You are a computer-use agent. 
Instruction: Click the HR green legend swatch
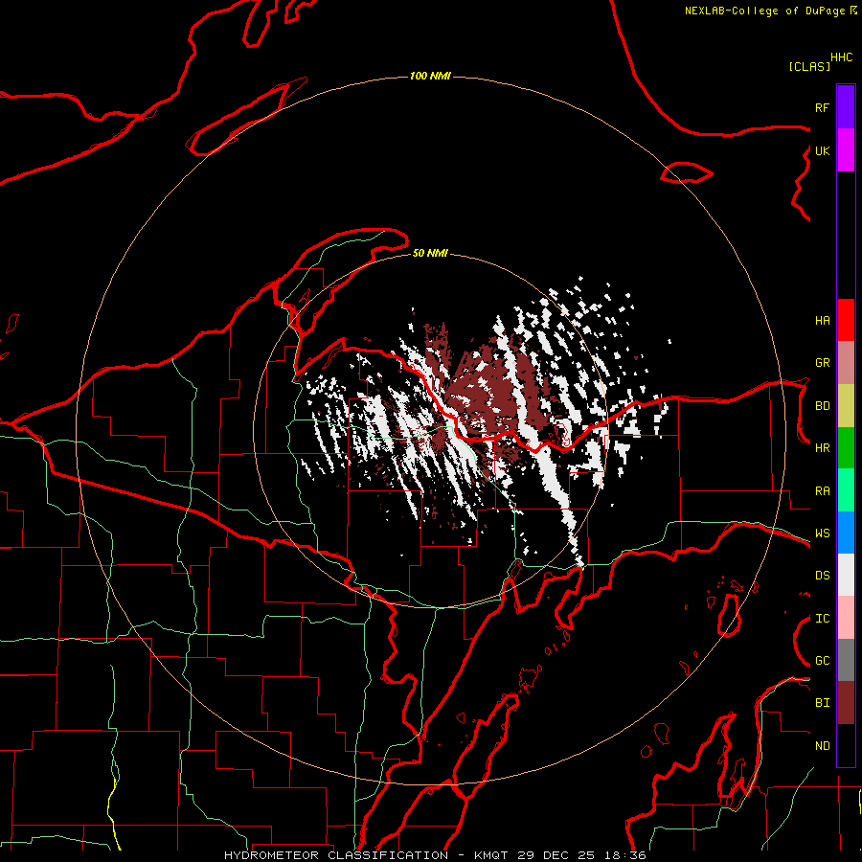pos(846,448)
